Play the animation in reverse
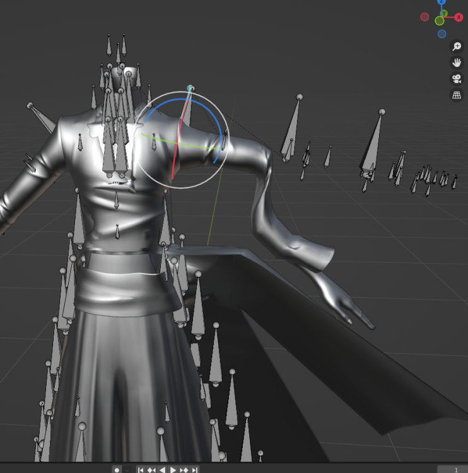Viewport: 468px width, 473px height. 162,470
